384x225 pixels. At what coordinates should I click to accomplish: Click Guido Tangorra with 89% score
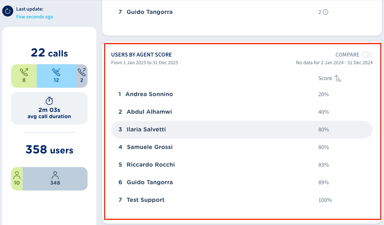pyautogui.click(x=149, y=182)
